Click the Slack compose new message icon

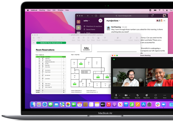[x=100, y=21]
